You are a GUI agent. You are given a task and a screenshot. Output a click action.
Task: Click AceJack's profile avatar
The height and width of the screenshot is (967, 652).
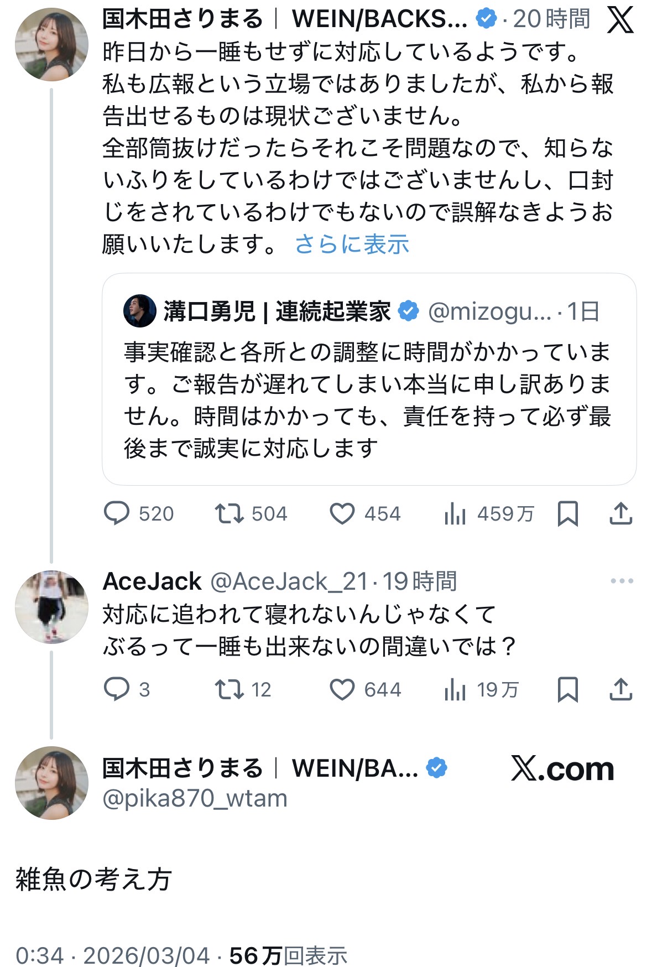(51, 607)
